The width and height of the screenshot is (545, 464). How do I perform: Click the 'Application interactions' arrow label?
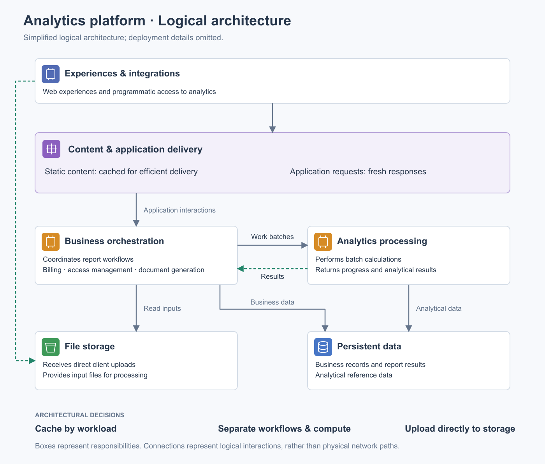pos(179,210)
